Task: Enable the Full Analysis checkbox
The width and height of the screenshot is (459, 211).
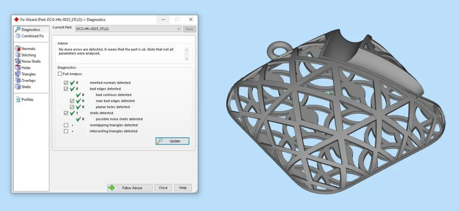Action: tap(60, 74)
